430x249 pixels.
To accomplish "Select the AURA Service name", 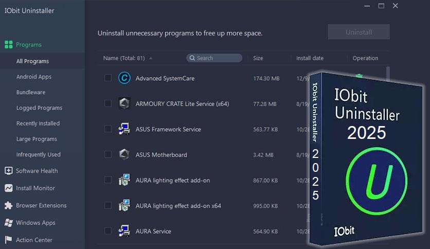I will point(153,231).
